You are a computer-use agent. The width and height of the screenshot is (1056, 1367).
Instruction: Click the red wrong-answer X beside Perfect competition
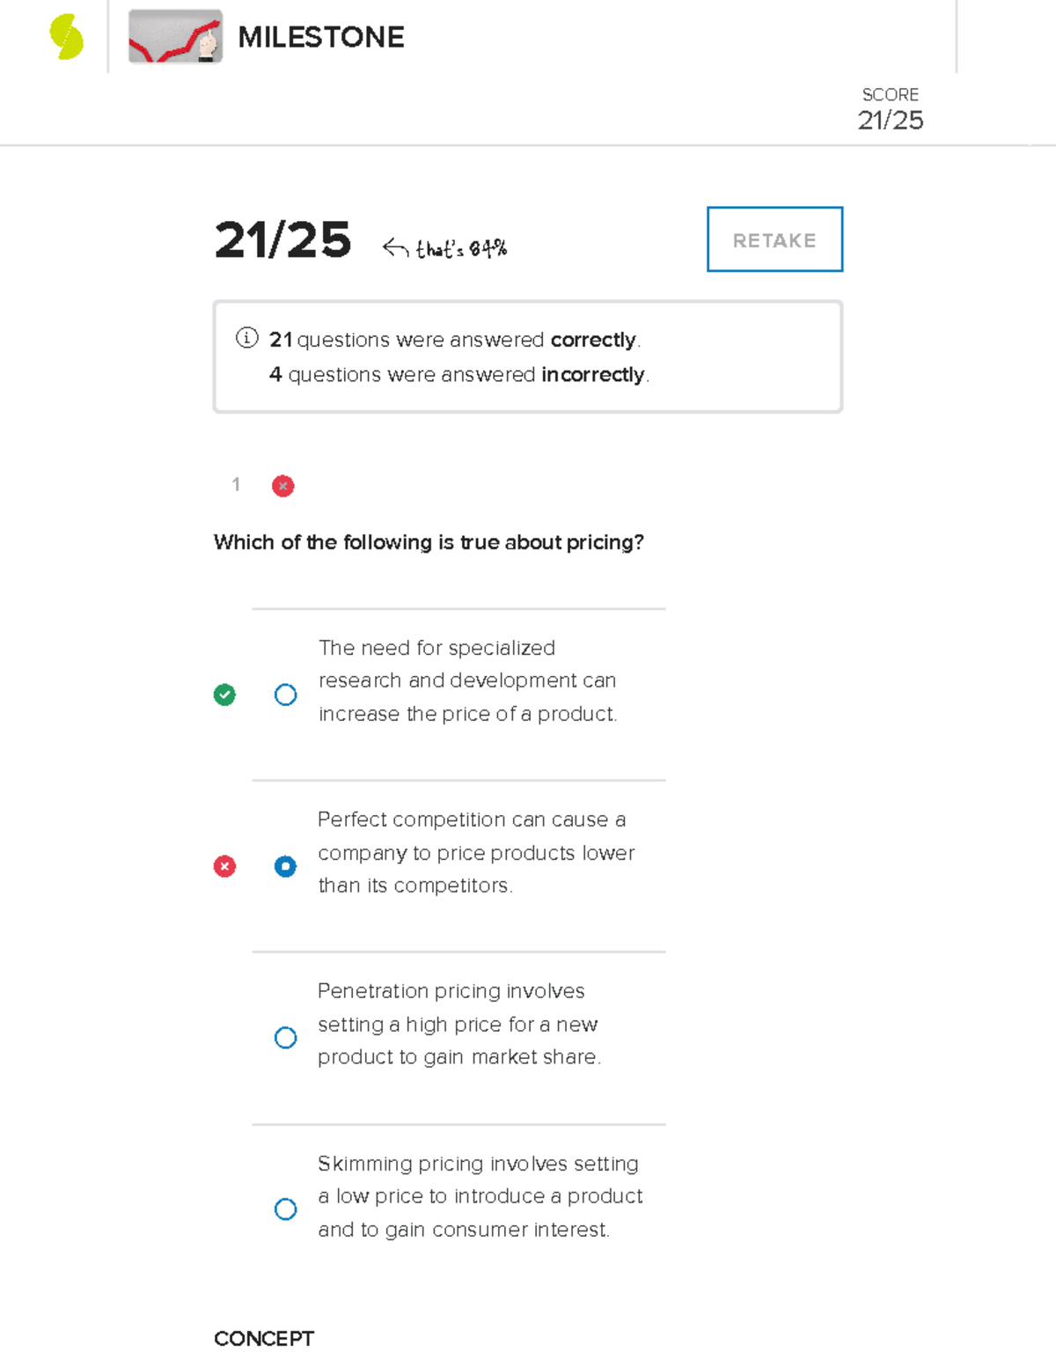coord(224,867)
